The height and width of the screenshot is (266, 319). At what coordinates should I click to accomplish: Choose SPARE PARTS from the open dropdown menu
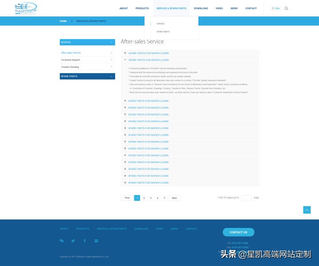[163, 32]
